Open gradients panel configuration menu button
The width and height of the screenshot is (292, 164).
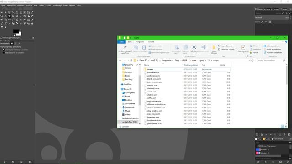[290, 139]
